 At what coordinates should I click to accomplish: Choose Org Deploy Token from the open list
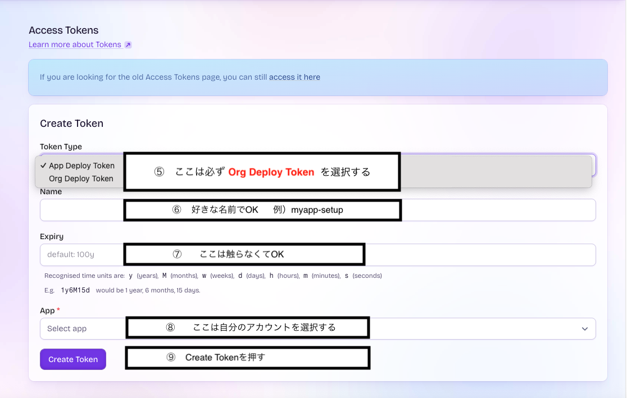81,179
